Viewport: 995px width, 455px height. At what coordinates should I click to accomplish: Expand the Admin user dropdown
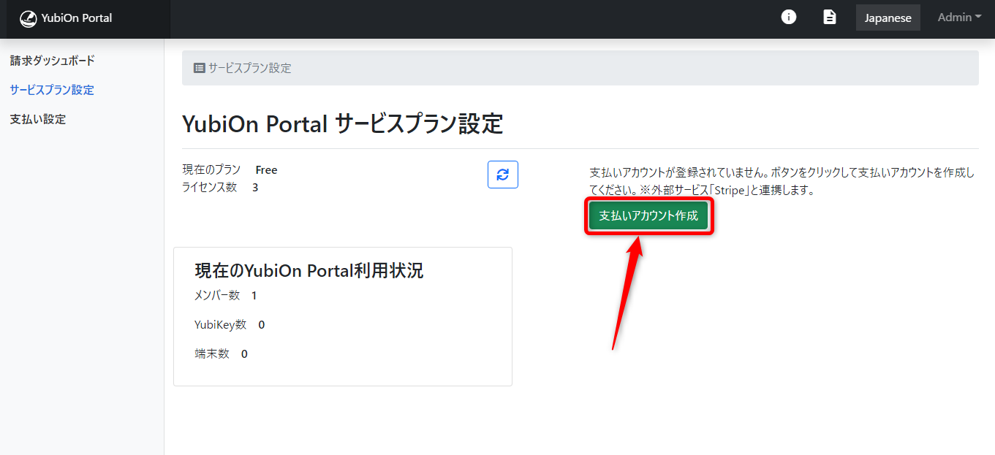[959, 18]
